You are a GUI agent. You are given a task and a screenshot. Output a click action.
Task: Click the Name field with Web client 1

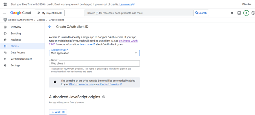[94, 64]
